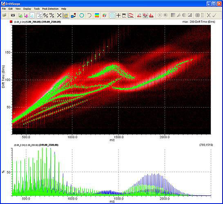223x204 pixels.
Task: Open the File menu
Action: pyautogui.click(x=4, y=9)
